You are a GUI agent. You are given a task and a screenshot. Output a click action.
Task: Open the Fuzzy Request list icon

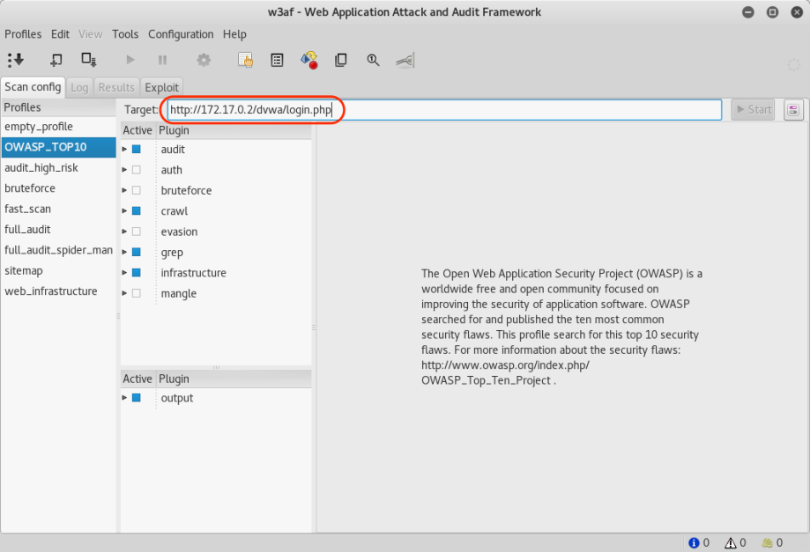click(277, 60)
